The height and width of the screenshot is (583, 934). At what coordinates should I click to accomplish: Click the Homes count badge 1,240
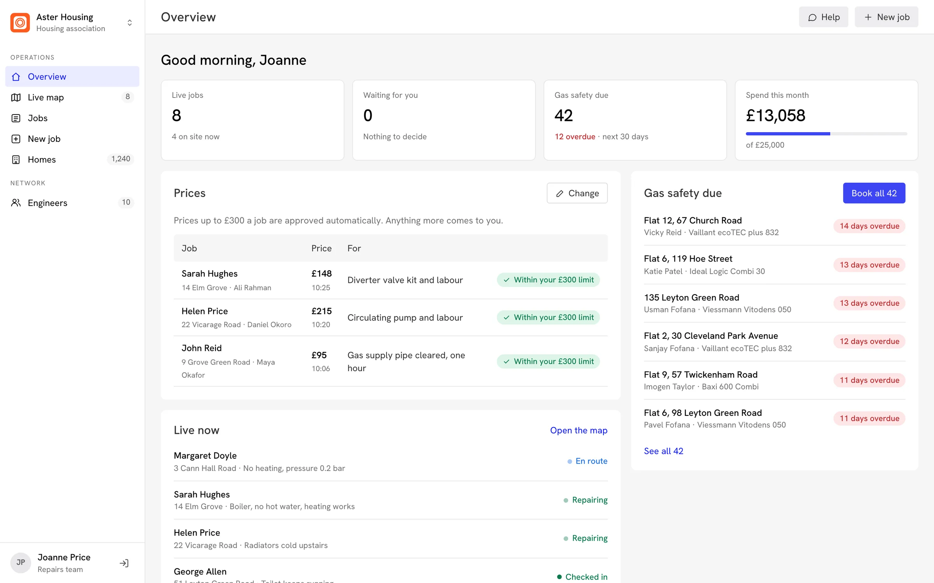click(x=121, y=159)
